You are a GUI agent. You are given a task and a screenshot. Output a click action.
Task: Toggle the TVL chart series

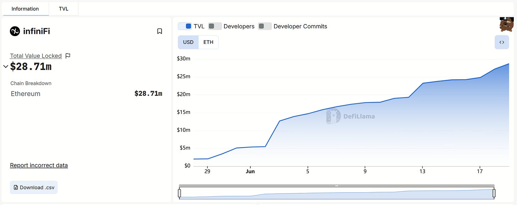(x=185, y=26)
